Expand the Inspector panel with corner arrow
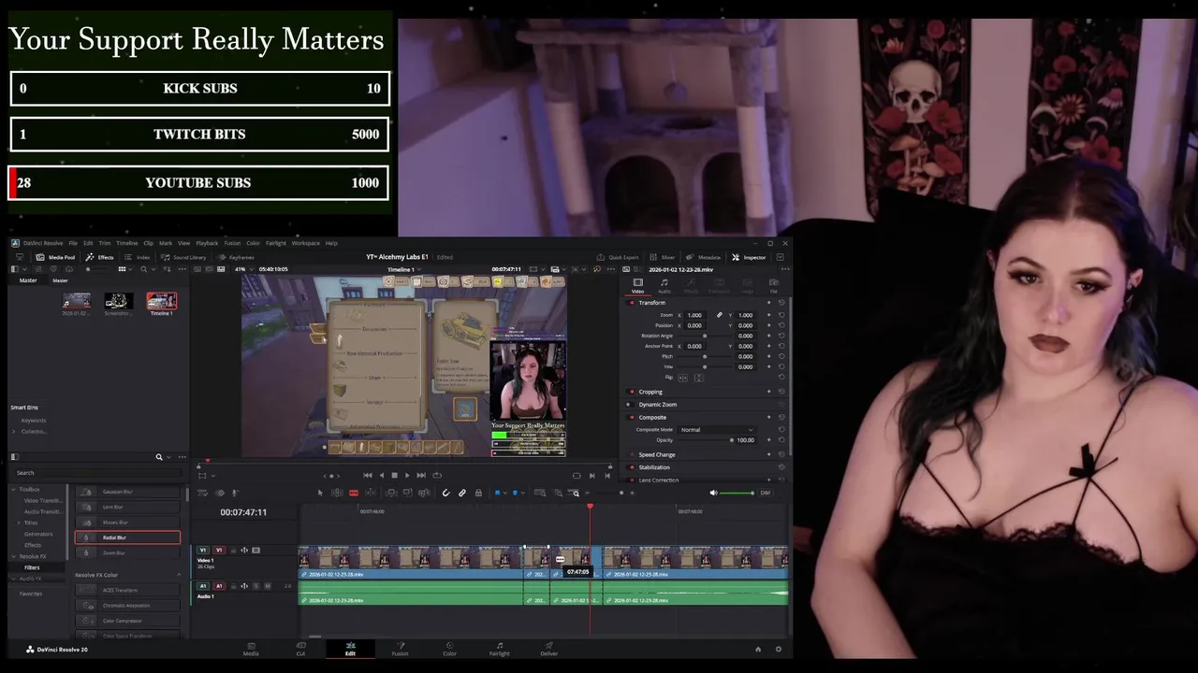 click(781, 257)
